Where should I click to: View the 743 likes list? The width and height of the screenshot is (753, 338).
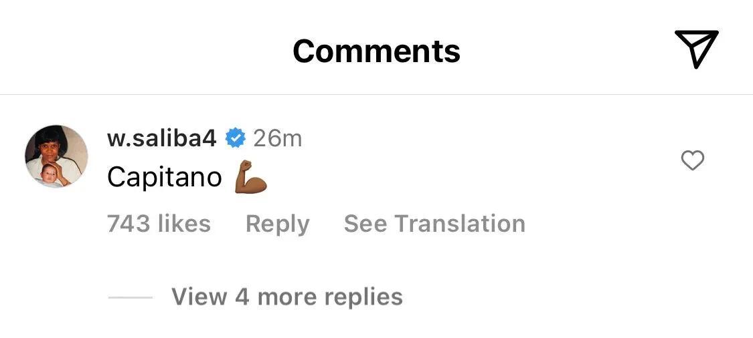(x=159, y=224)
